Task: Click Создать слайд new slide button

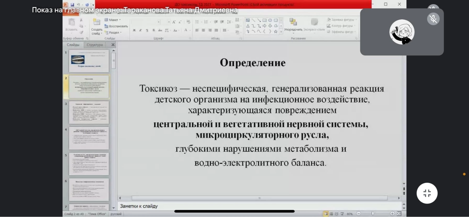Action: coord(97,27)
